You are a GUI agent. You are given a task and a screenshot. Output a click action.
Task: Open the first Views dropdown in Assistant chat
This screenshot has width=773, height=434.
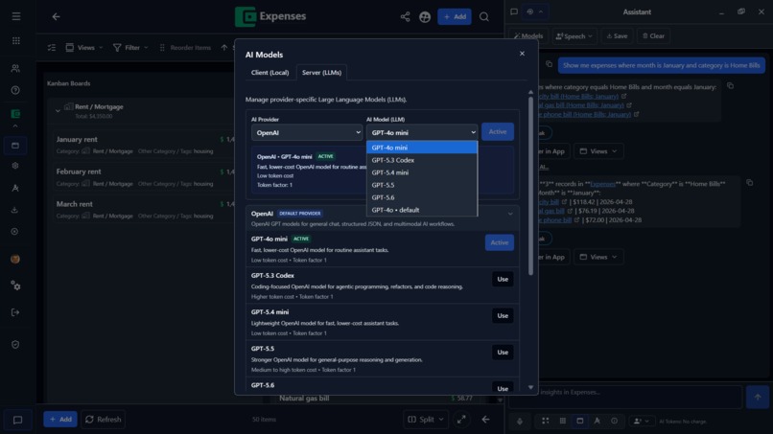(x=598, y=151)
